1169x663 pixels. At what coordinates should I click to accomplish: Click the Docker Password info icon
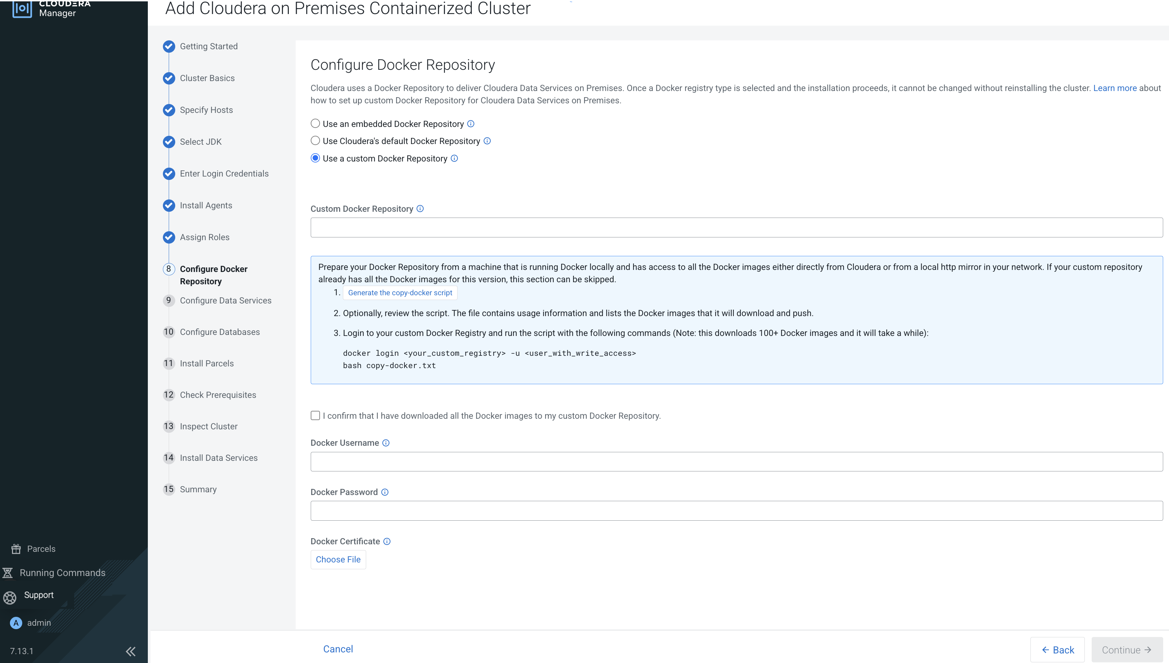click(385, 492)
